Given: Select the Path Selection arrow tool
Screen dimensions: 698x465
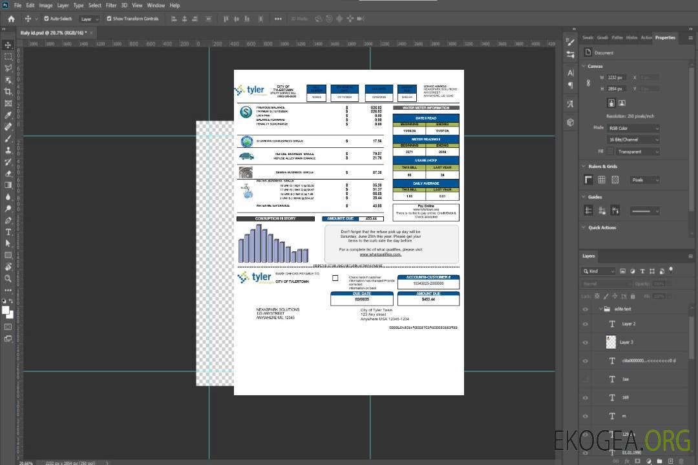Looking at the screenshot, I should pyautogui.click(x=8, y=243).
